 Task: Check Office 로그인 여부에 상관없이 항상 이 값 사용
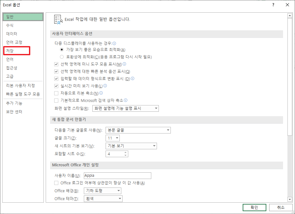tap(56, 183)
